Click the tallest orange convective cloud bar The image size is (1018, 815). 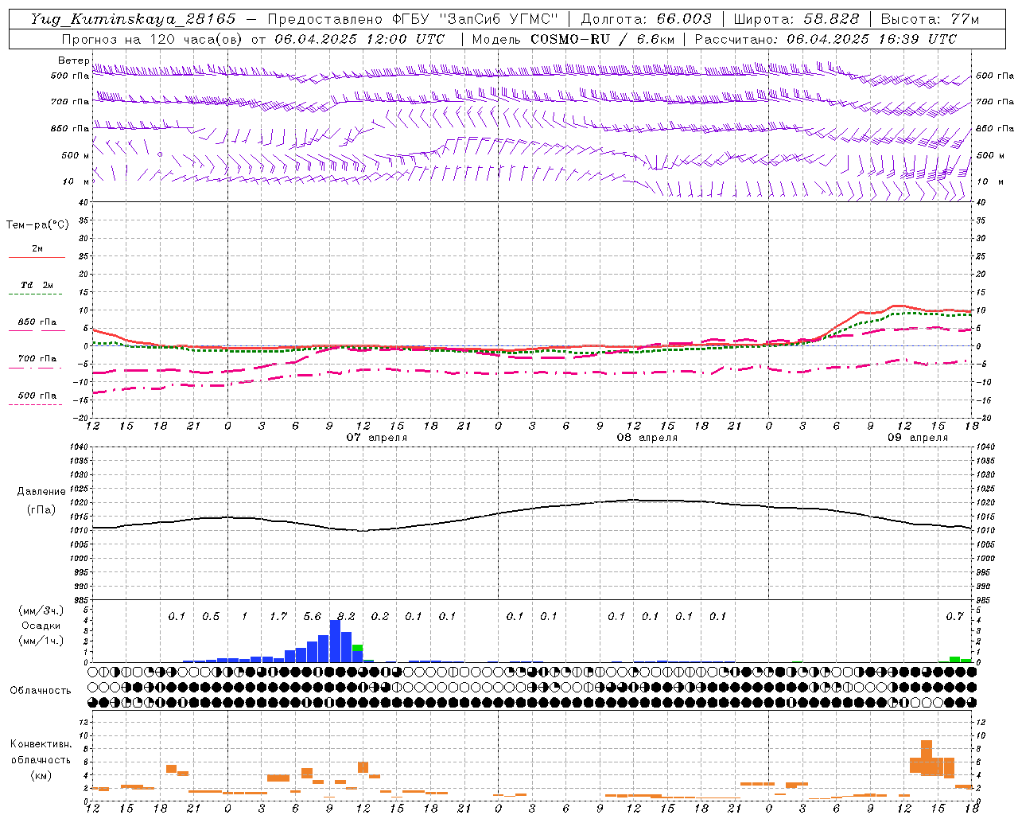pos(927,758)
